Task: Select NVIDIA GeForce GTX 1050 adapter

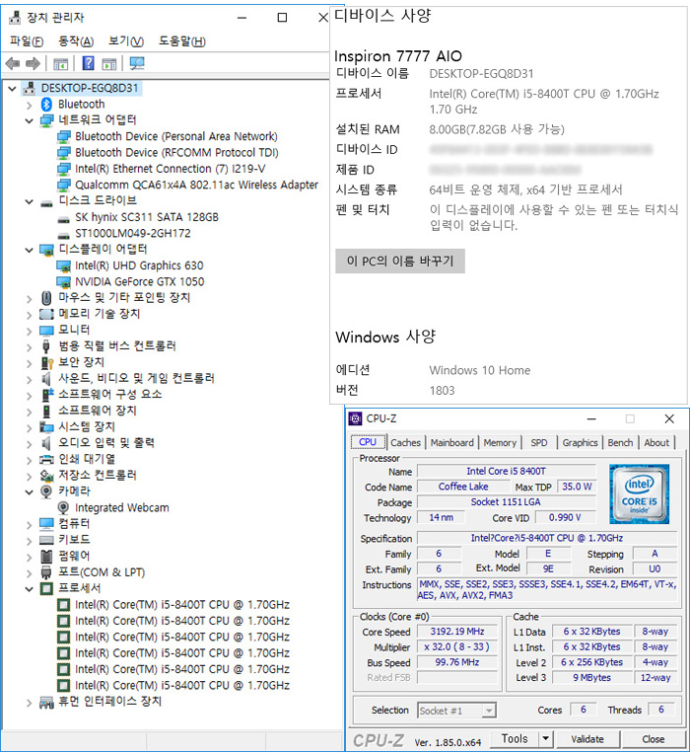Action: 140,281
